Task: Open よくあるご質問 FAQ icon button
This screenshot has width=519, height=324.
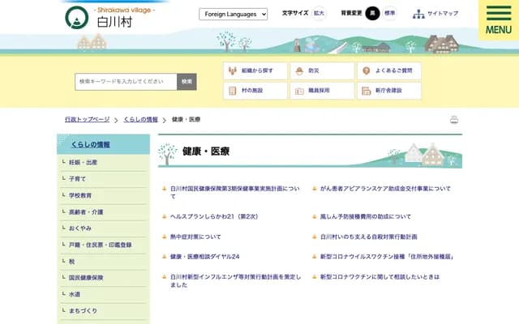Action: [388, 70]
